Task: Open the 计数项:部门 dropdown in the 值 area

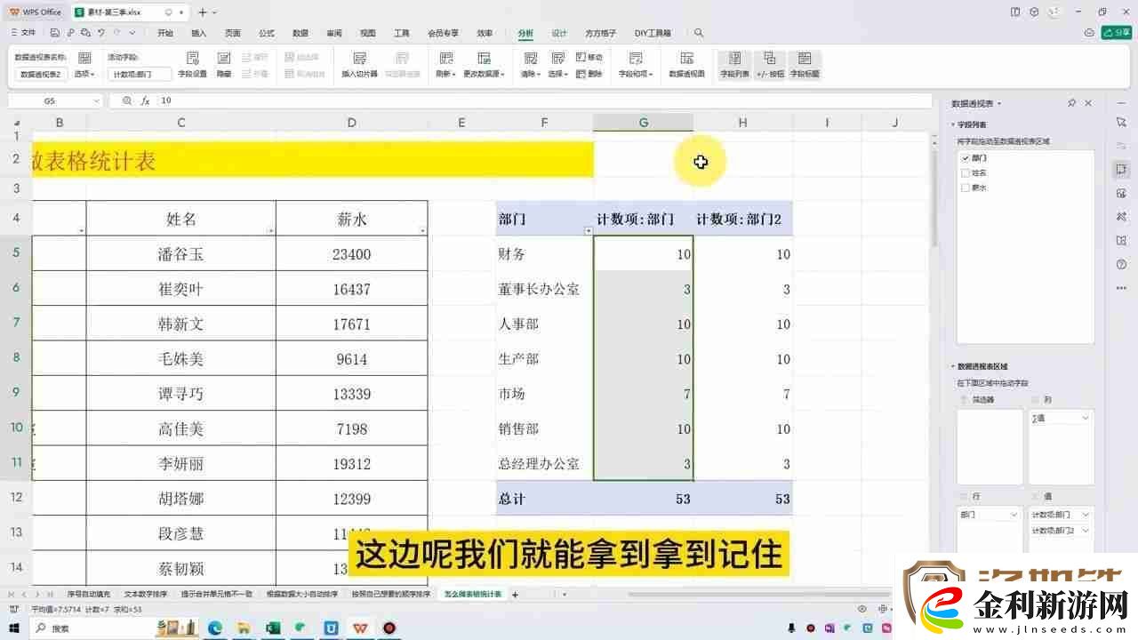Action: point(1085,515)
